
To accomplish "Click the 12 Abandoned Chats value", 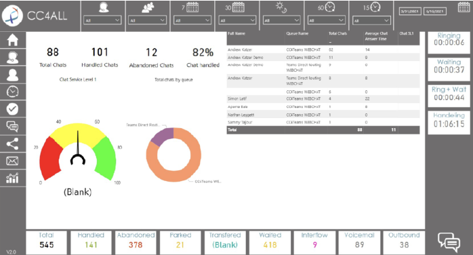I will pyautogui.click(x=151, y=52).
